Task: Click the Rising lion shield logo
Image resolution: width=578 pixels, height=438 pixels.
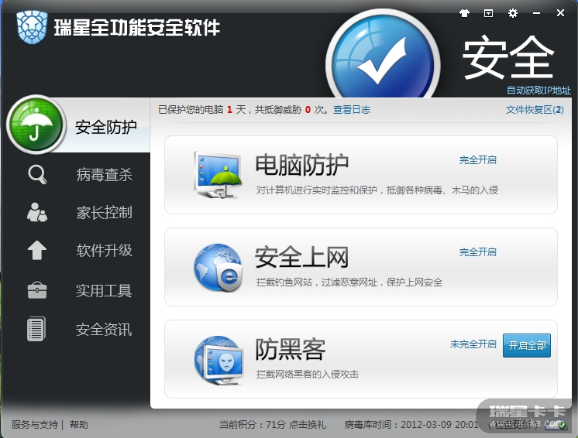Action: 32,27
